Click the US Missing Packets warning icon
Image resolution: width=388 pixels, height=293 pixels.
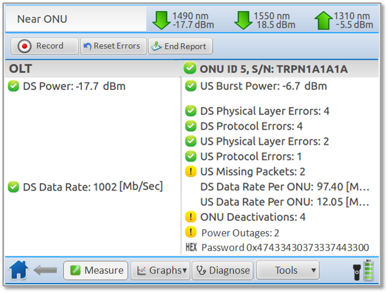click(x=190, y=171)
